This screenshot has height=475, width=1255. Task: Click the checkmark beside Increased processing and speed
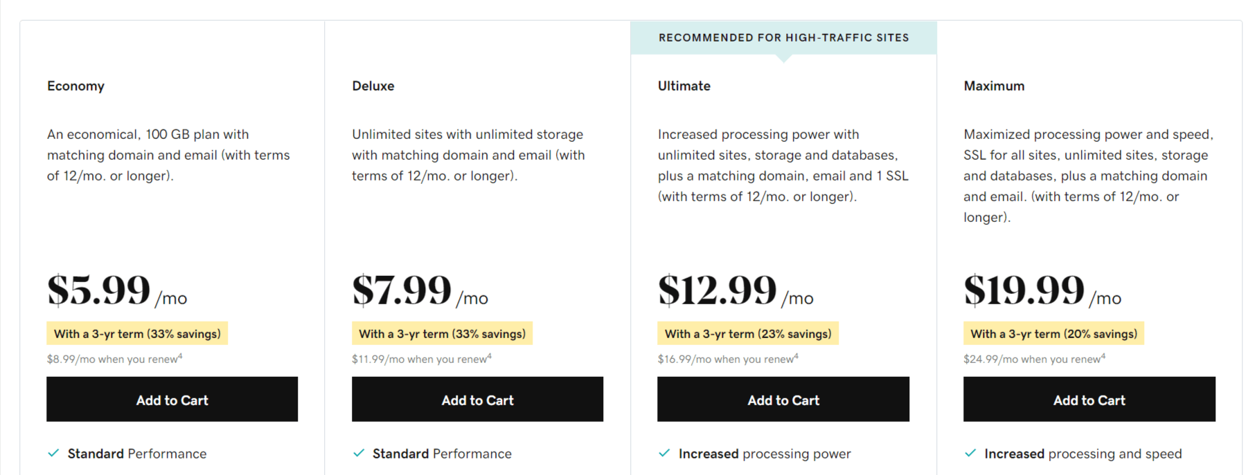tap(970, 454)
